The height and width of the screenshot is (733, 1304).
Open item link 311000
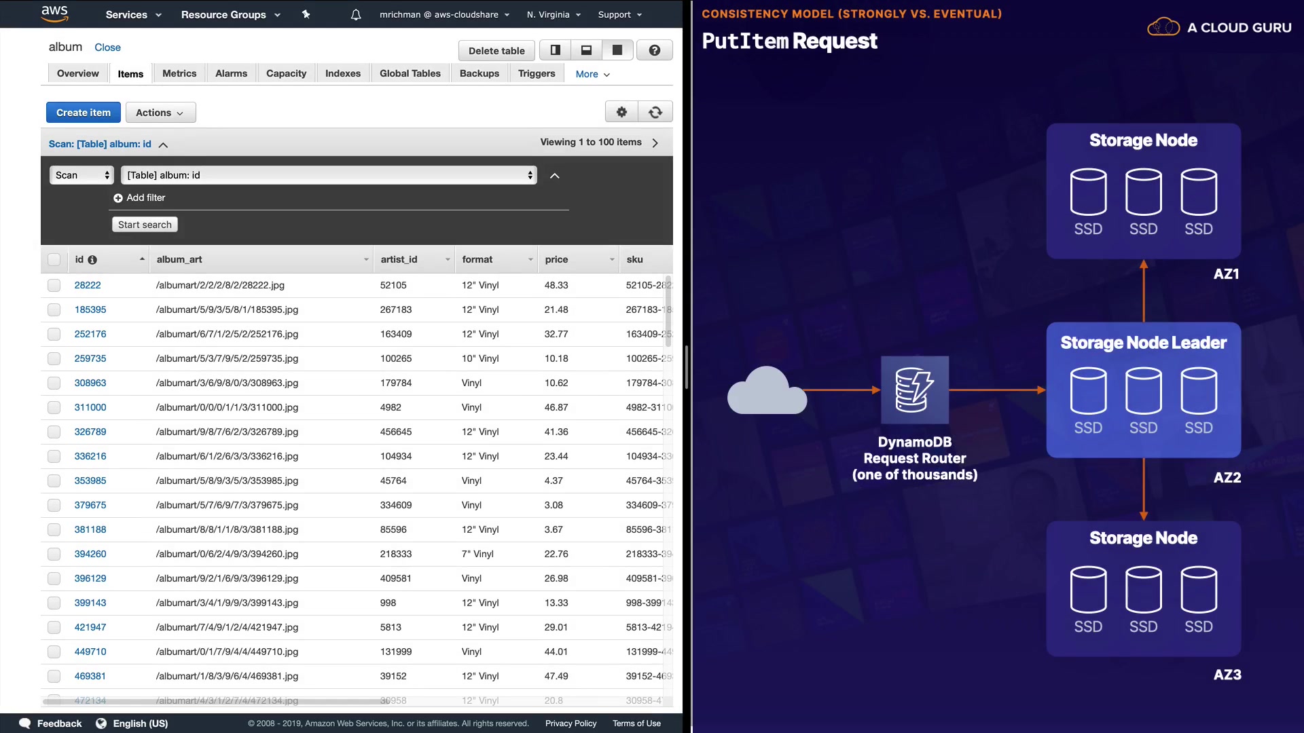pos(90,407)
